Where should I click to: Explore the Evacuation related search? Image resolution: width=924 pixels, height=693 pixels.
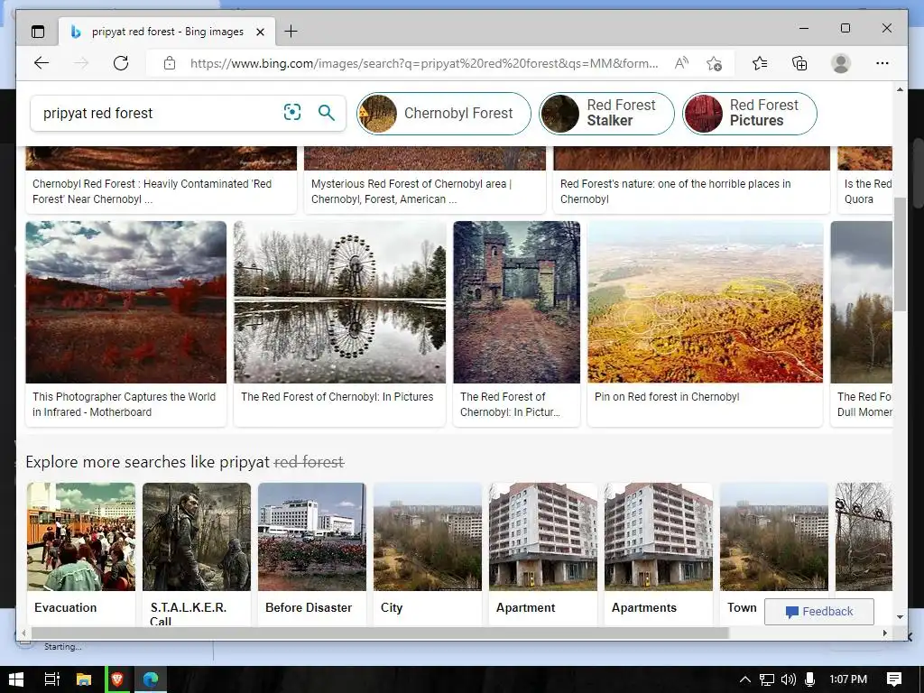[x=81, y=554]
